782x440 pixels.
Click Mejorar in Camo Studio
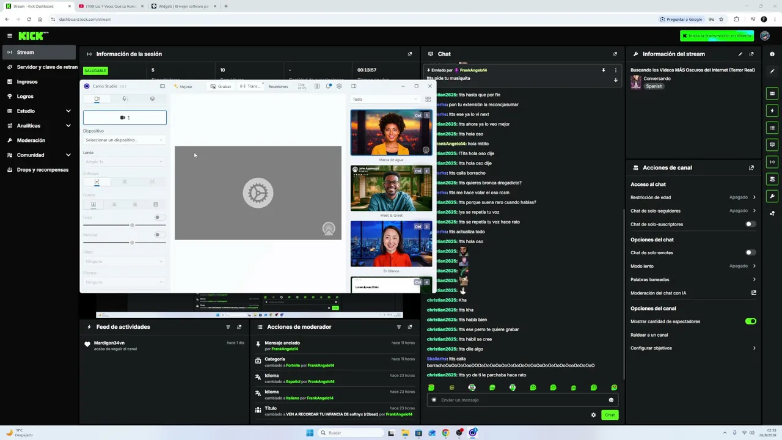pos(182,86)
